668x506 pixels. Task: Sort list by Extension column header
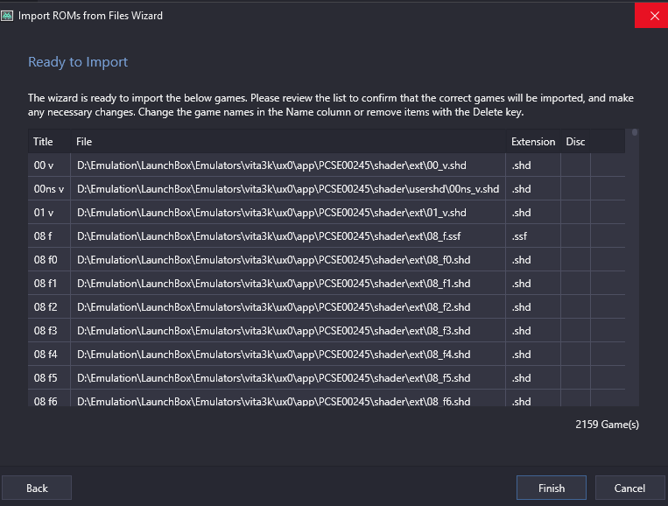(533, 142)
